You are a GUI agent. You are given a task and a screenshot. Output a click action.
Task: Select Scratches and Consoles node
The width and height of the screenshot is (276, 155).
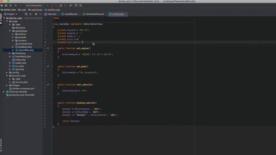coord(20,95)
